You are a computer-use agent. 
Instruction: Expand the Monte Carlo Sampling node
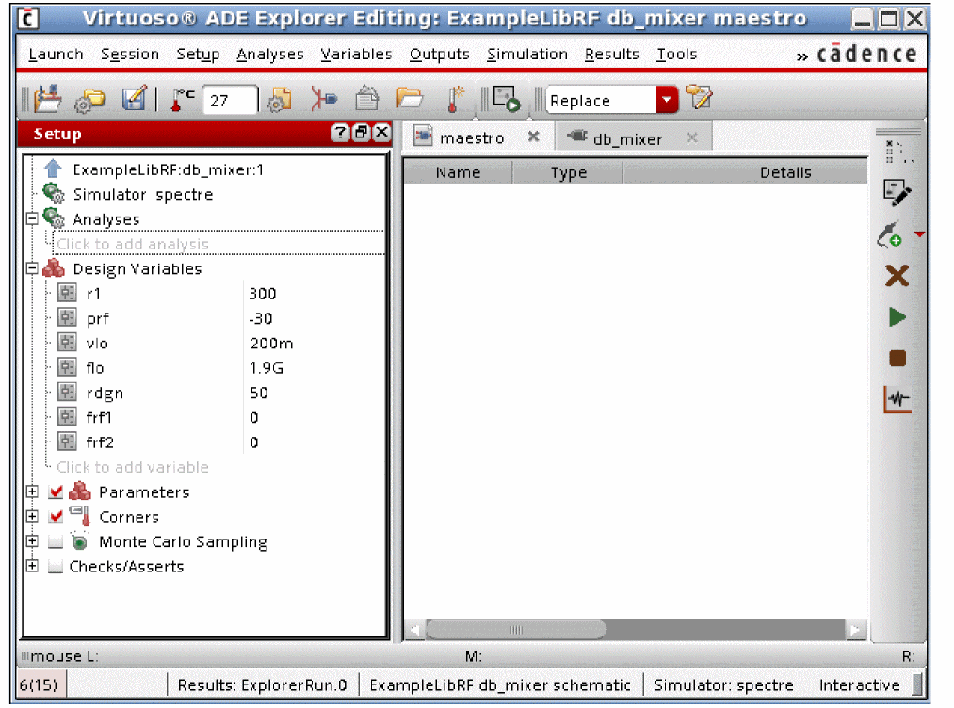pyautogui.click(x=32, y=541)
